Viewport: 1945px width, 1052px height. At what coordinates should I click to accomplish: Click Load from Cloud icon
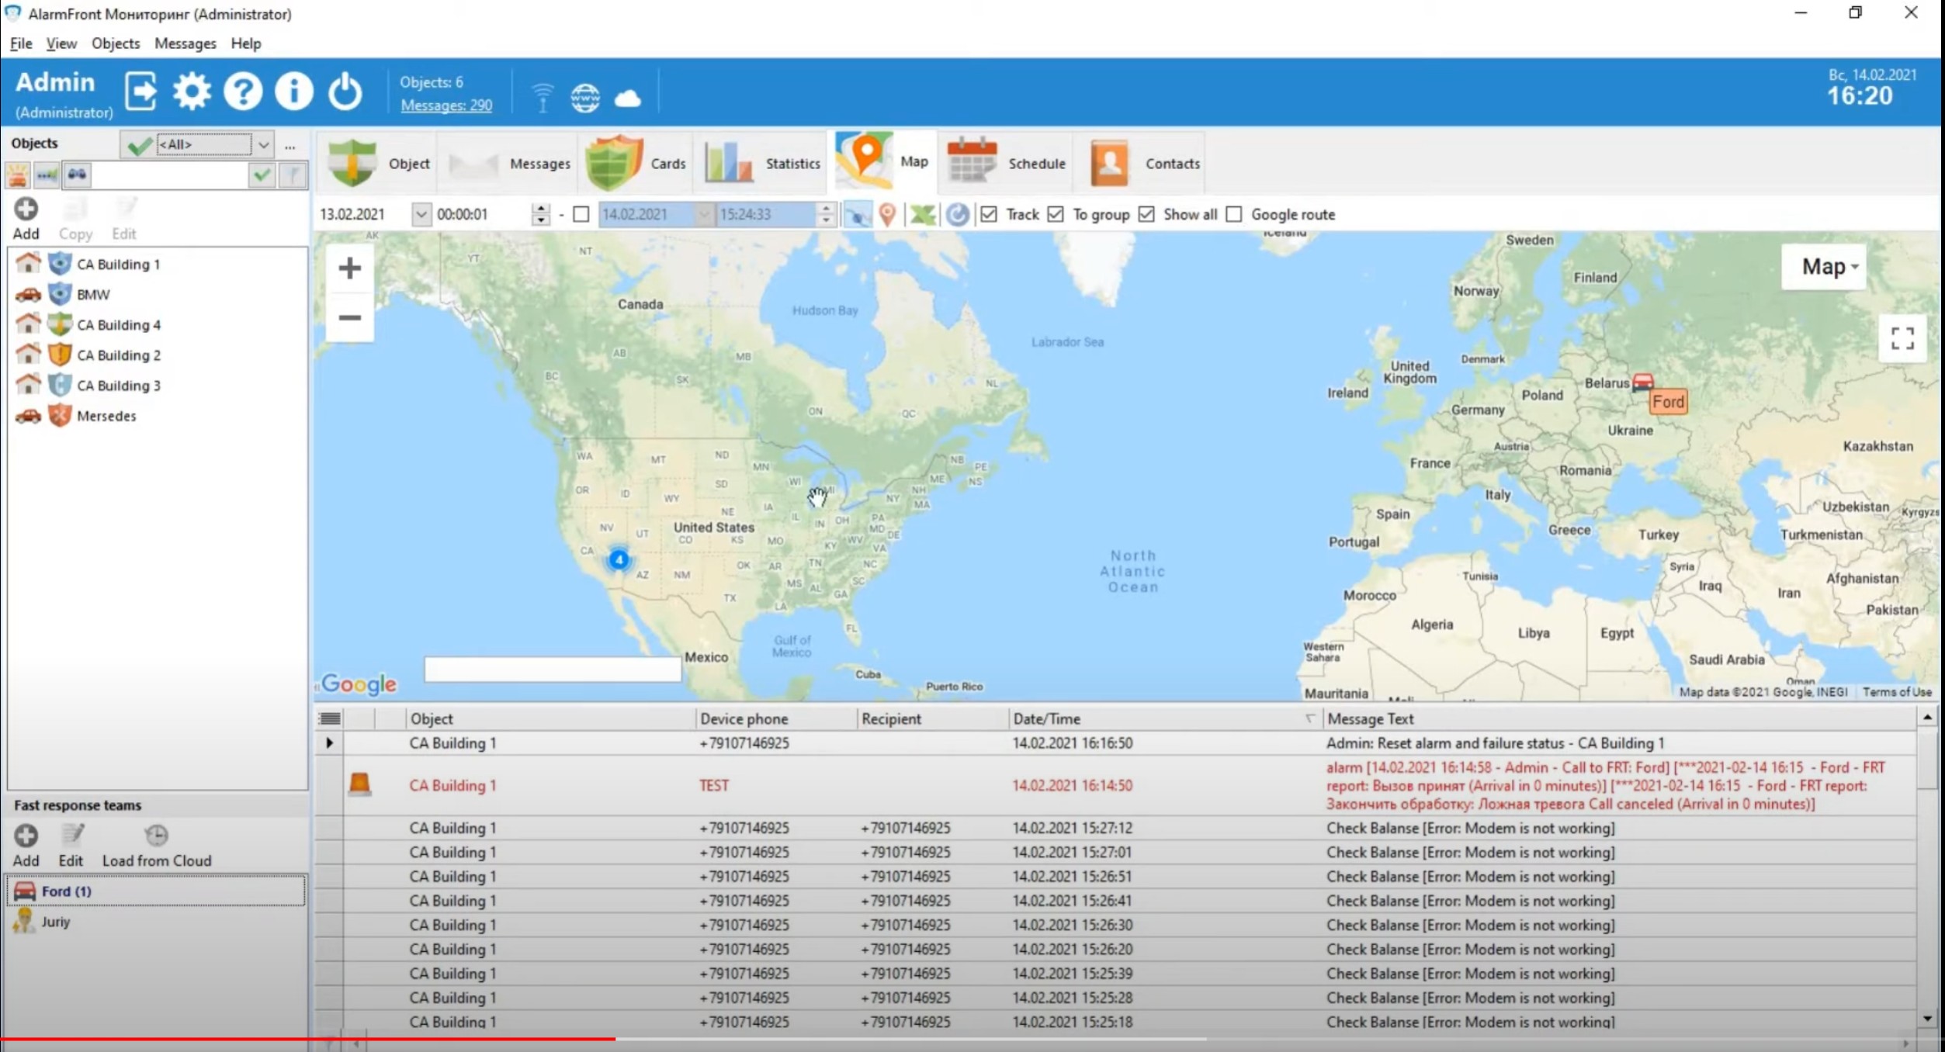point(156,836)
